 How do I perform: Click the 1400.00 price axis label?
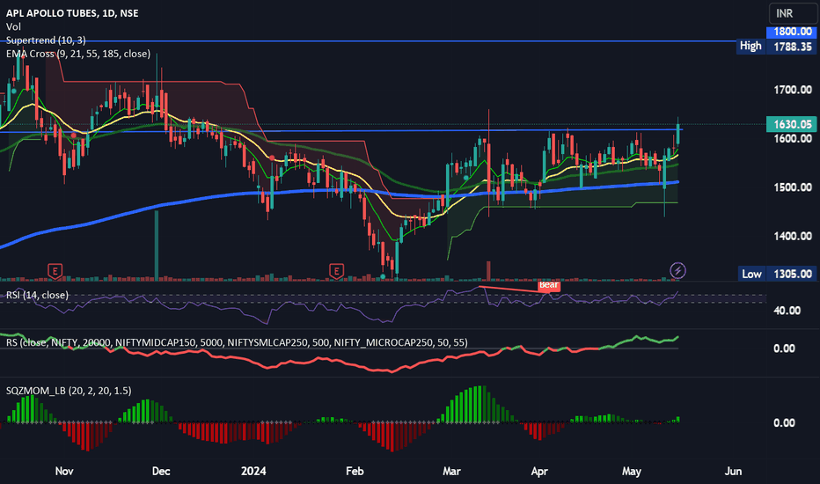click(792, 236)
